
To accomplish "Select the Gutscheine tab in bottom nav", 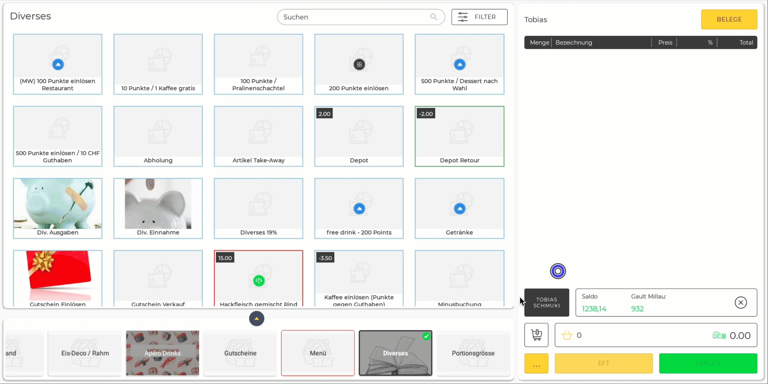I will coord(240,353).
